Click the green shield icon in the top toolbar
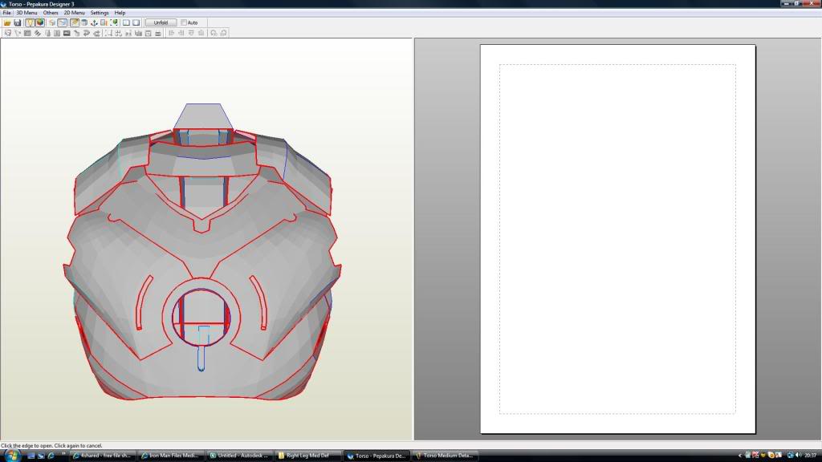822x462 pixels. pos(114,22)
